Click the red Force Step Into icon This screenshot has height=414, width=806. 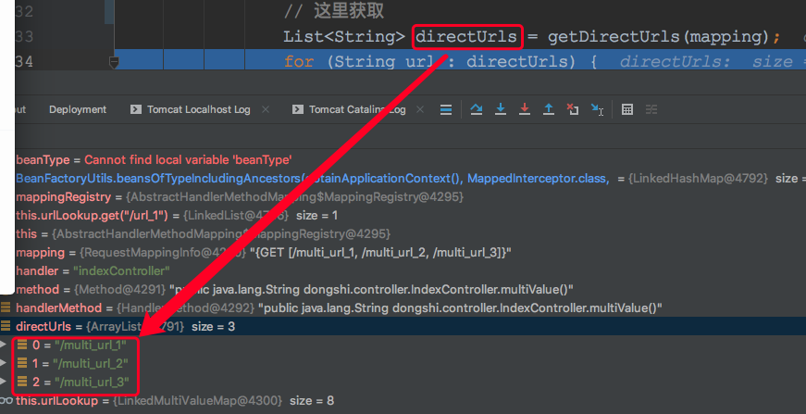click(525, 109)
